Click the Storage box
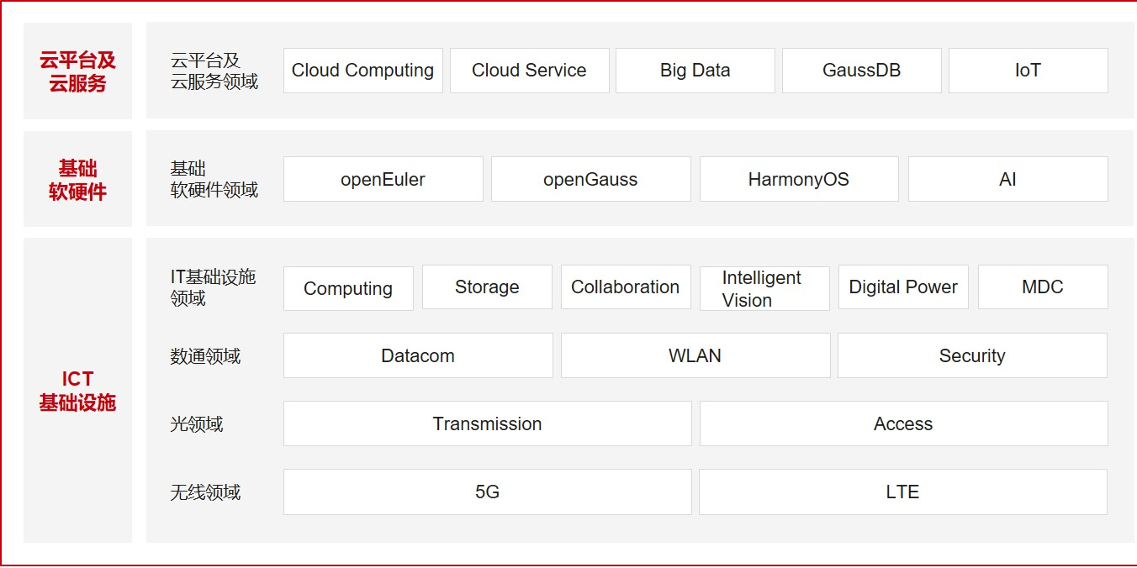Image resolution: width=1137 pixels, height=568 pixels. pyautogui.click(x=487, y=287)
